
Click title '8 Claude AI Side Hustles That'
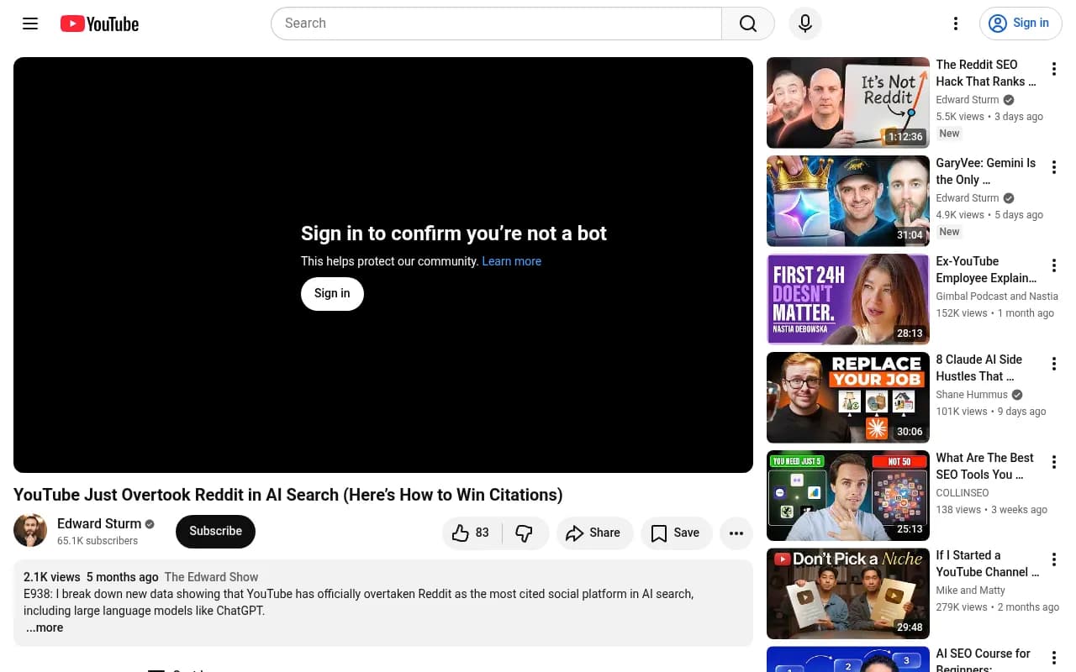[979, 368]
